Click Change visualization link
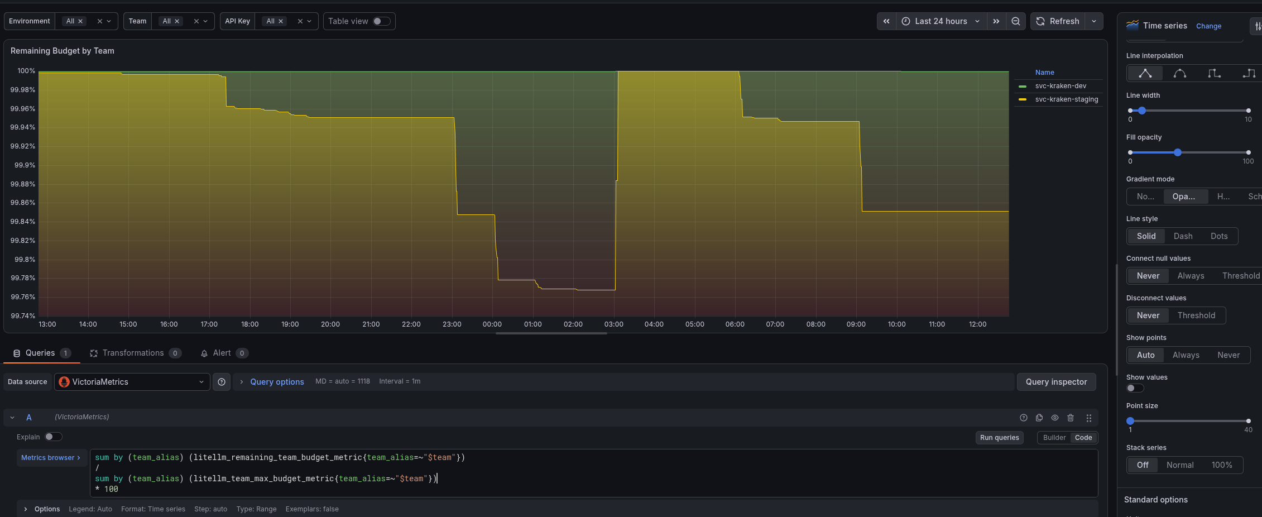The height and width of the screenshot is (517, 1262). 1208,26
